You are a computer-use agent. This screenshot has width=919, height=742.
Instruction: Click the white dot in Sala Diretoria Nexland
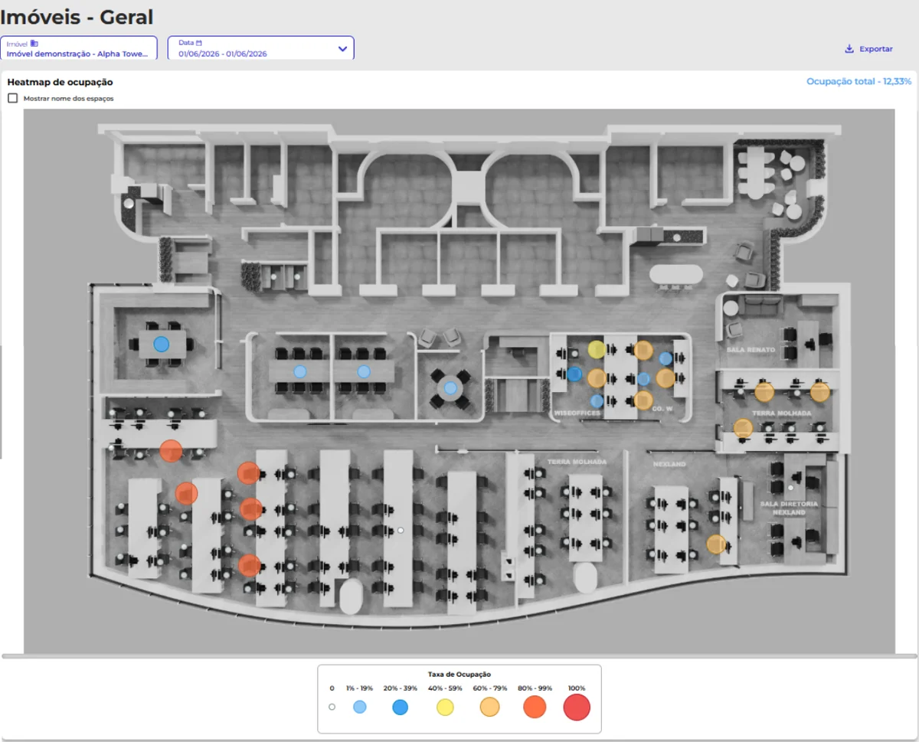(791, 487)
